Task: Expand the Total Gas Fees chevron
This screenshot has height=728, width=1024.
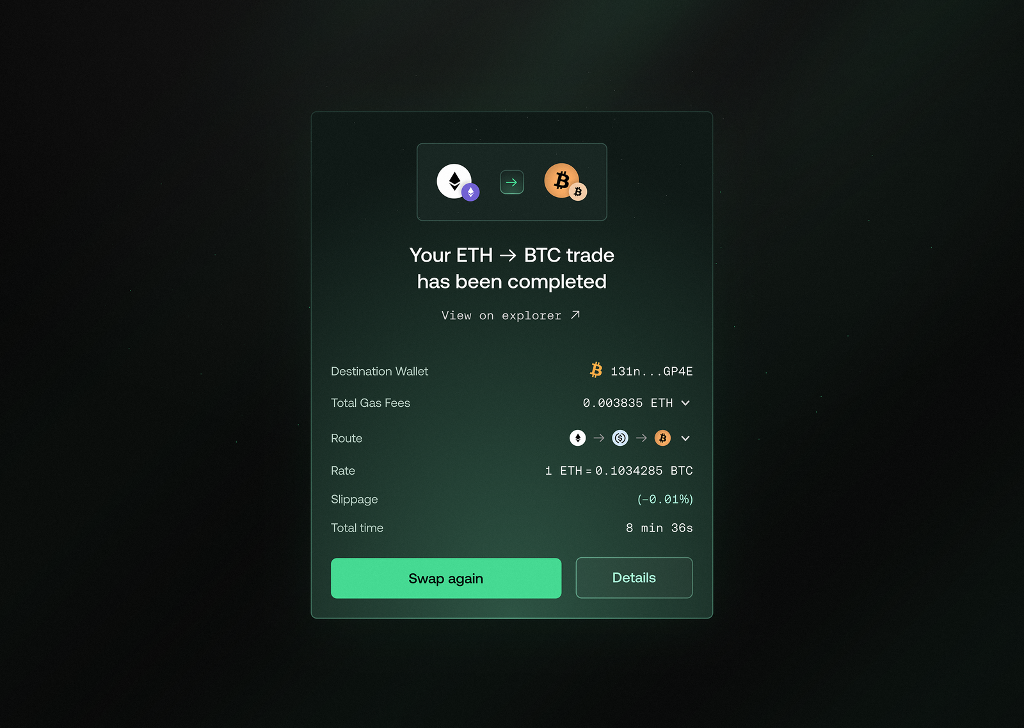Action: pos(685,403)
